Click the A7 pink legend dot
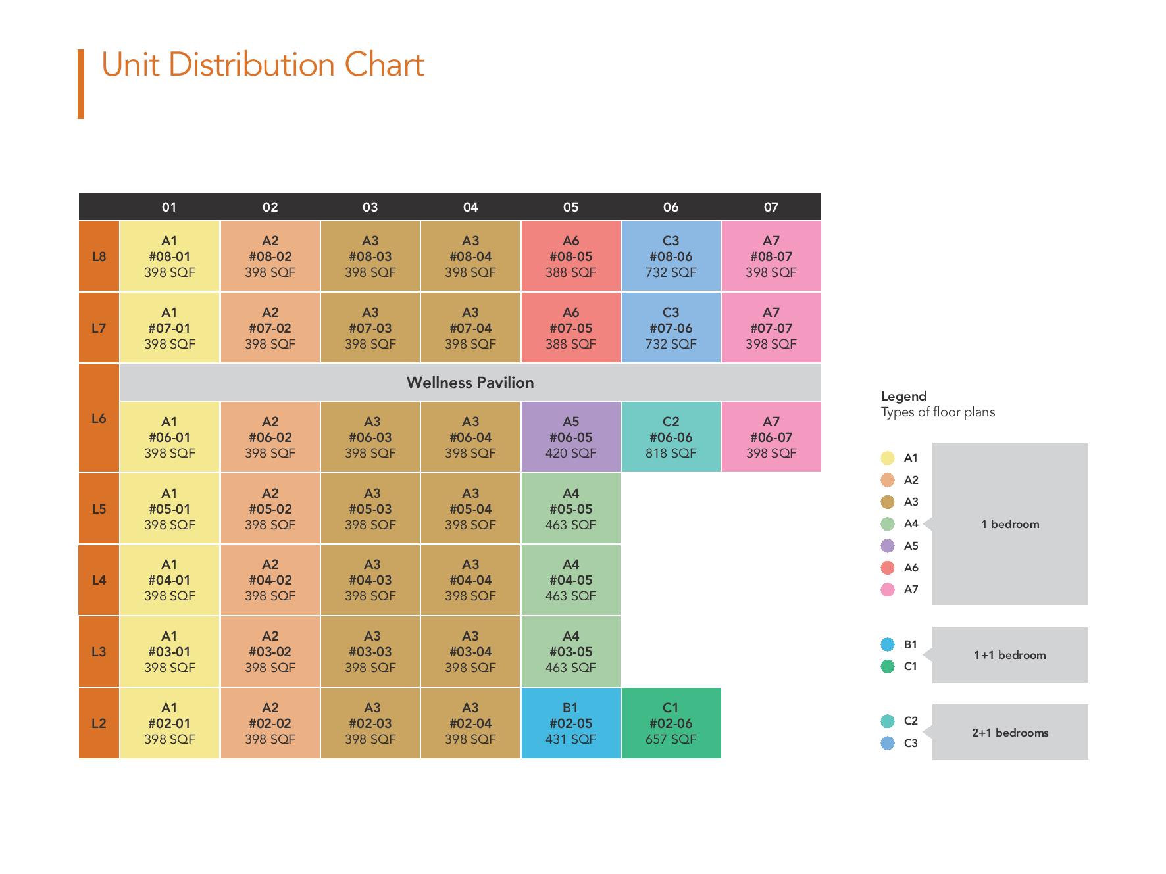This screenshot has width=1166, height=874. click(888, 590)
